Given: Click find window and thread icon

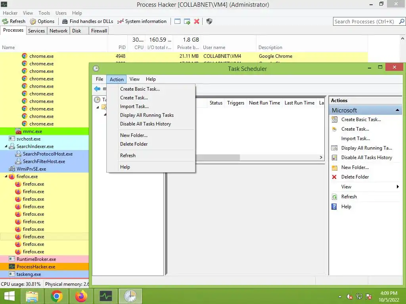Looking at the screenshot, I should [x=187, y=21].
